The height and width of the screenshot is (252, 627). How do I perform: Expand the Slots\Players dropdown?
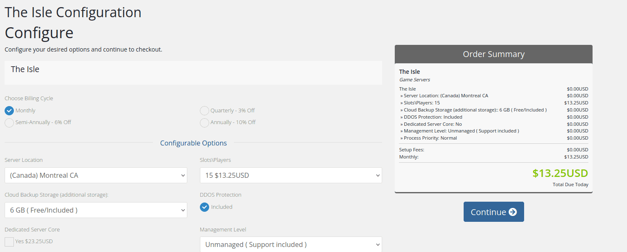click(x=291, y=175)
